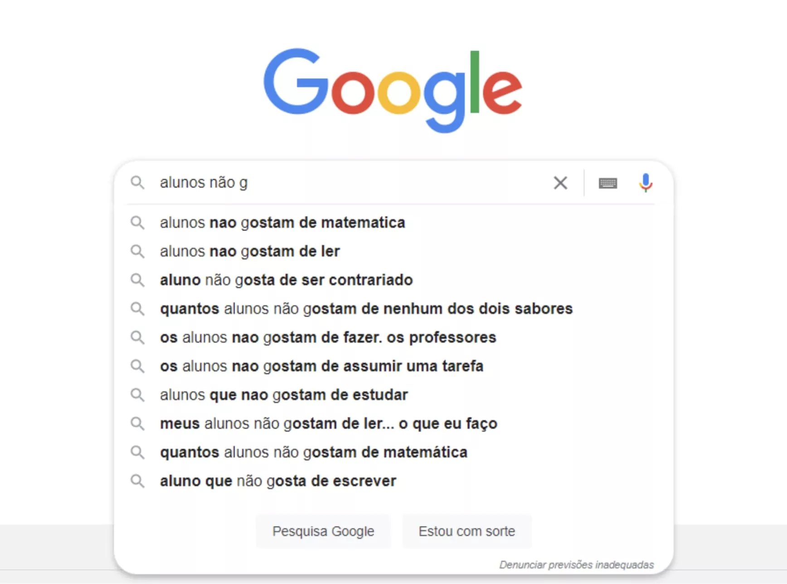Viewport: 787px width, 584px height.
Task: Clear the search box with the X icon
Action: pyautogui.click(x=560, y=183)
